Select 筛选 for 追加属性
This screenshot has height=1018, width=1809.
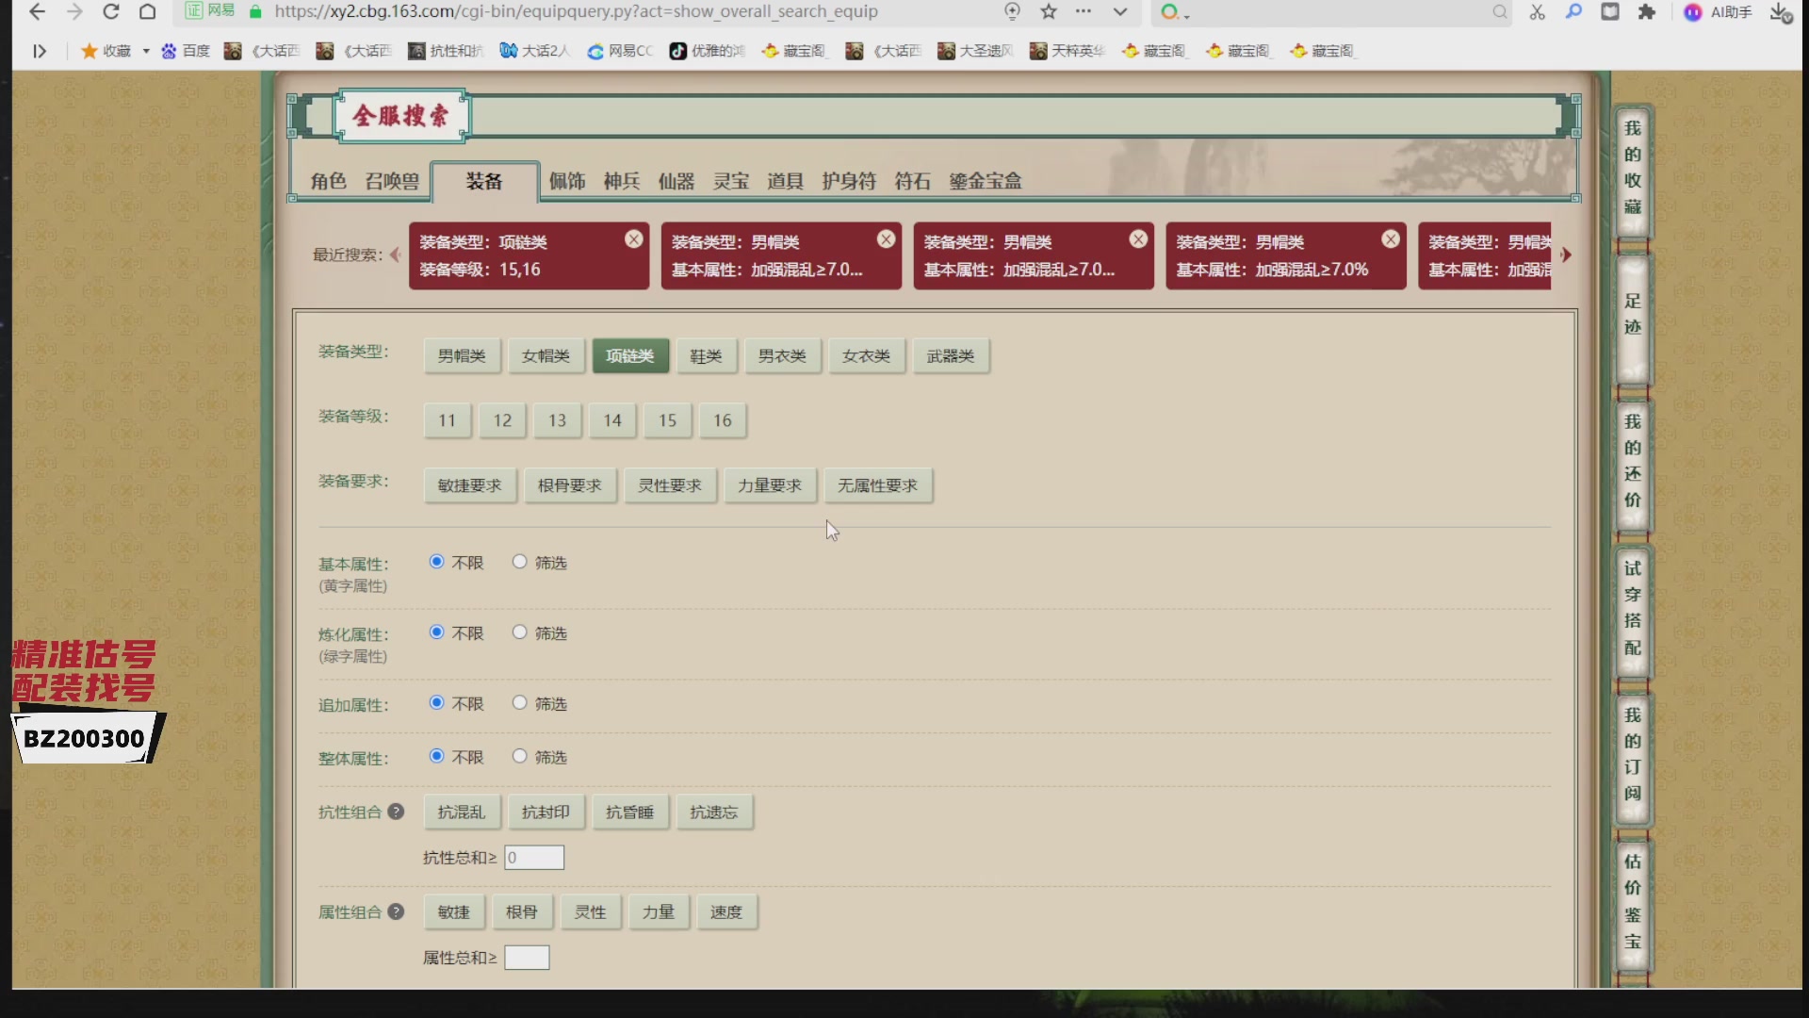[x=519, y=703]
